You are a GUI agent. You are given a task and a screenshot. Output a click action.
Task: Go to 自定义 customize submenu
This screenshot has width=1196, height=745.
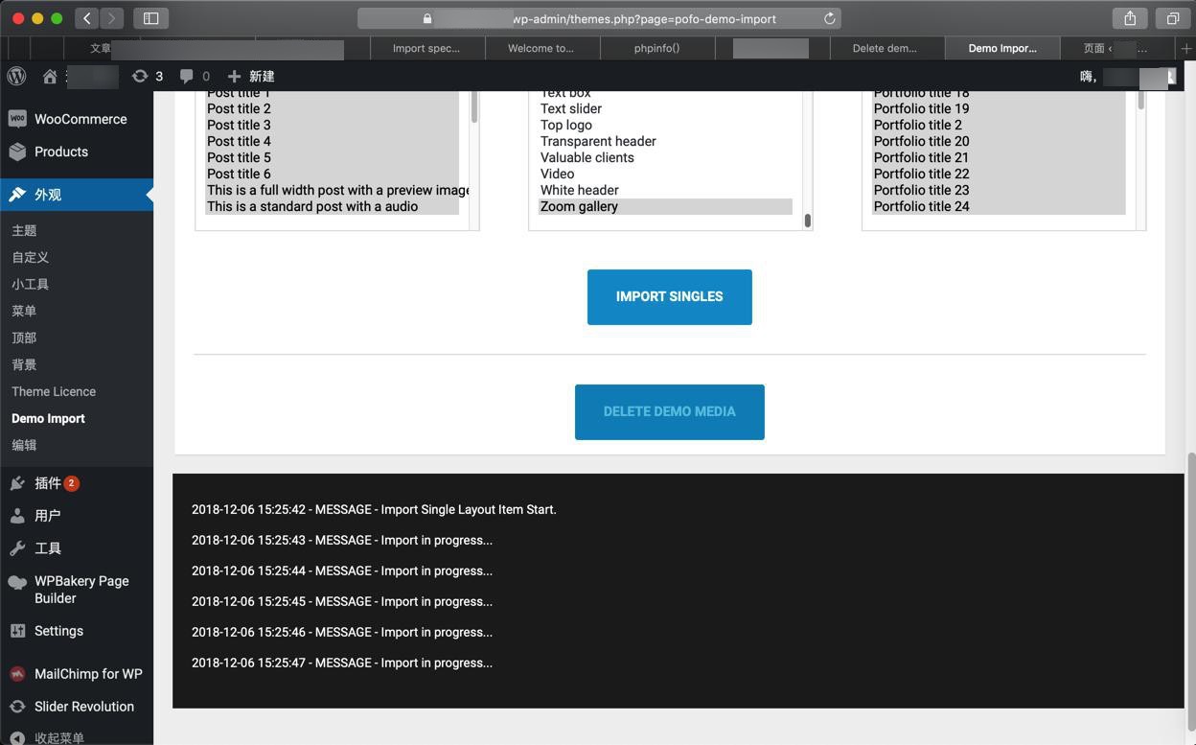pos(30,257)
